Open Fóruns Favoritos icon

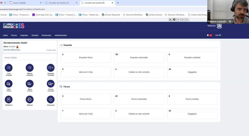point(51,84)
